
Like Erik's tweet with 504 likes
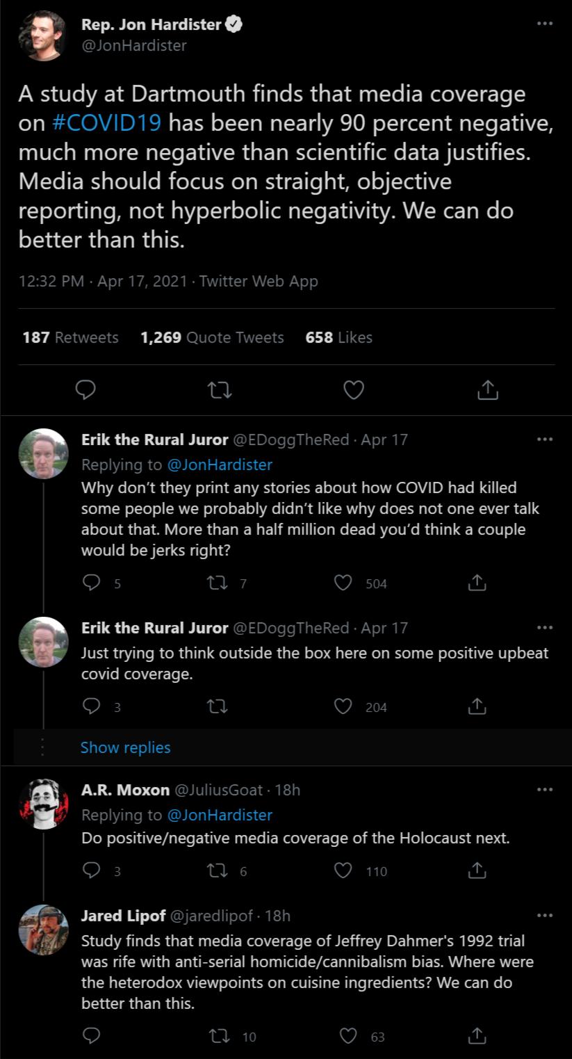tap(343, 583)
